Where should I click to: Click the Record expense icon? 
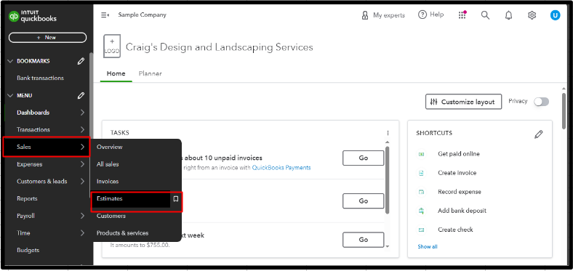click(x=421, y=192)
